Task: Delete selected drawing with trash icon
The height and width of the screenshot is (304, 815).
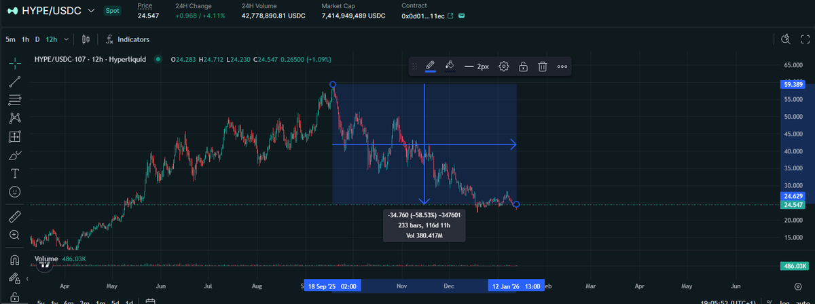Action: [543, 66]
